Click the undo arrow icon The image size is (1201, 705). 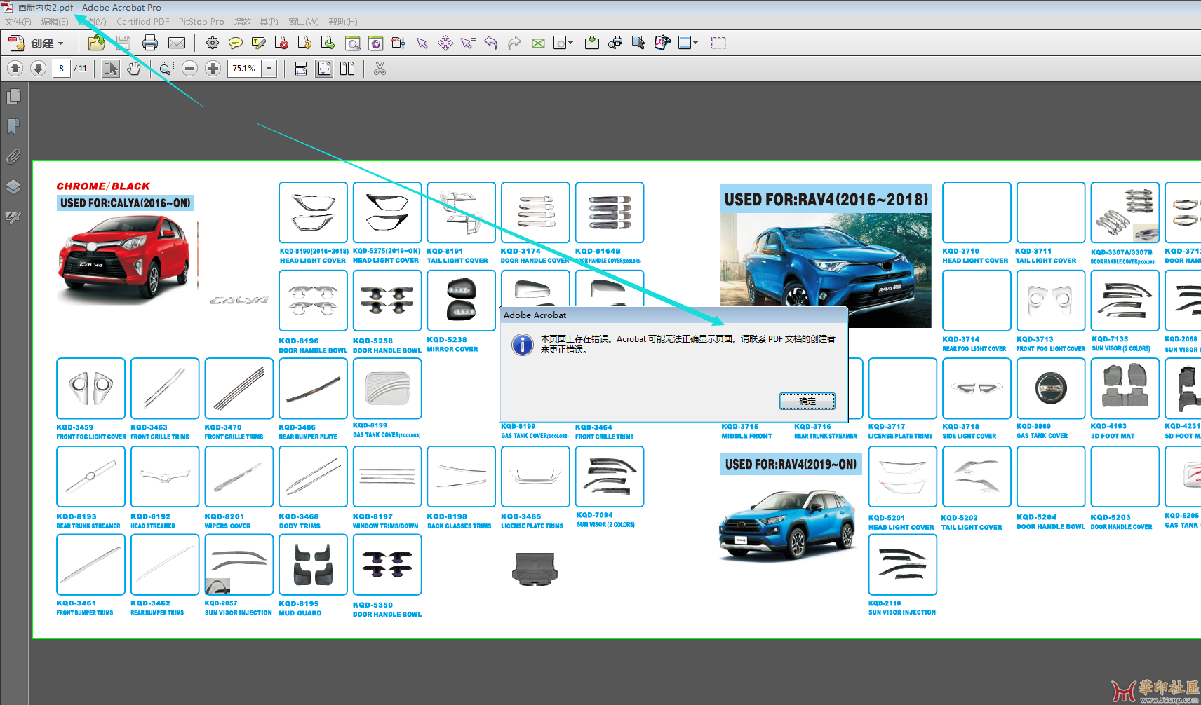pyautogui.click(x=491, y=43)
